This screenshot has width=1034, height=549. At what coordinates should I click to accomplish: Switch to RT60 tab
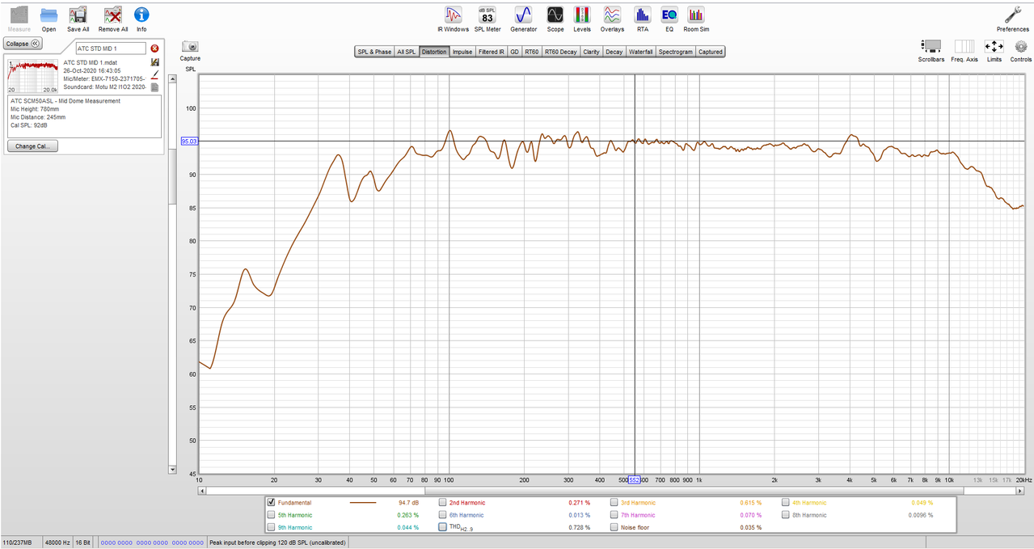[531, 52]
